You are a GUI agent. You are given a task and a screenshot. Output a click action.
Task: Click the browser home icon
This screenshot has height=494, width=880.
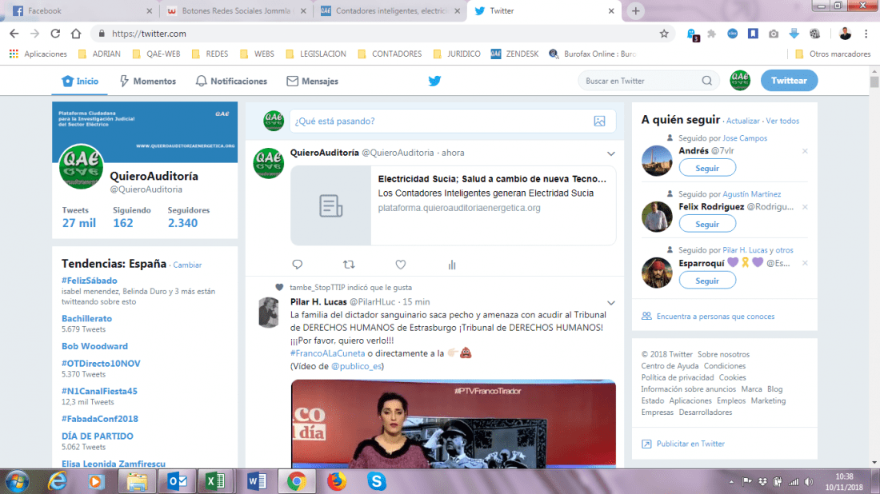coord(76,34)
